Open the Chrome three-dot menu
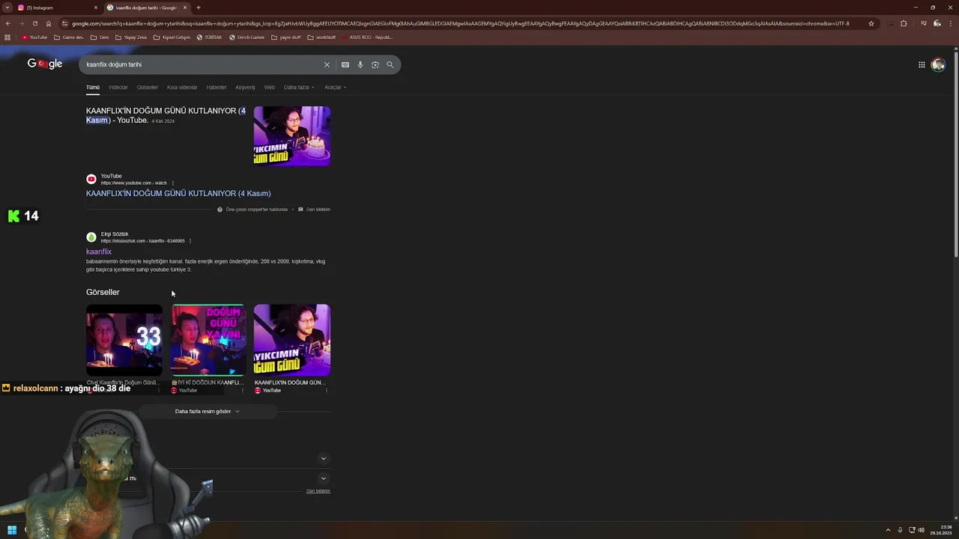959x539 pixels. pyautogui.click(x=951, y=23)
